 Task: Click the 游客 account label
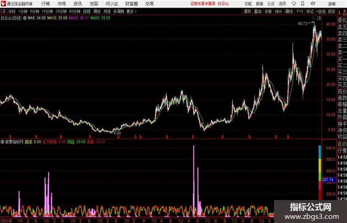(x=332, y=4)
